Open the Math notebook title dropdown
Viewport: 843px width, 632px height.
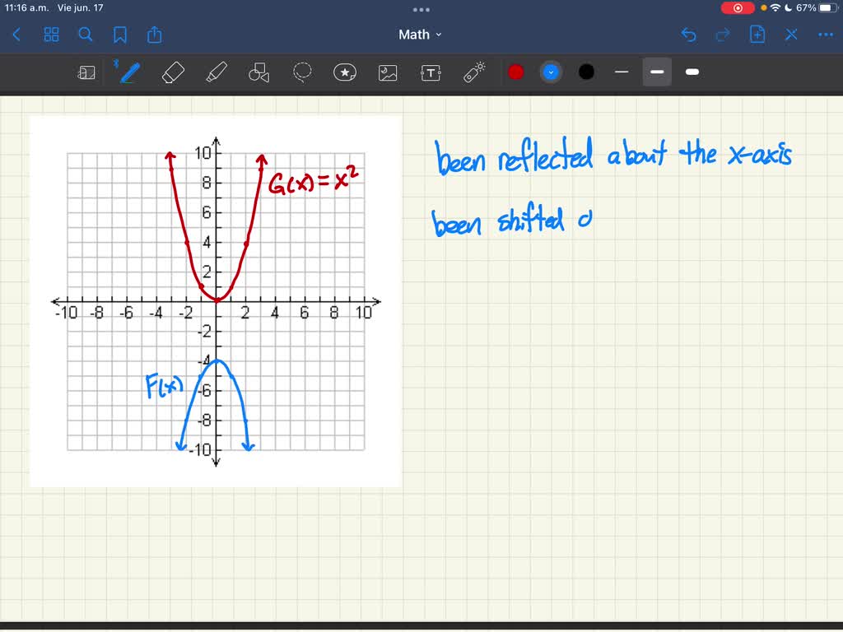coord(420,35)
